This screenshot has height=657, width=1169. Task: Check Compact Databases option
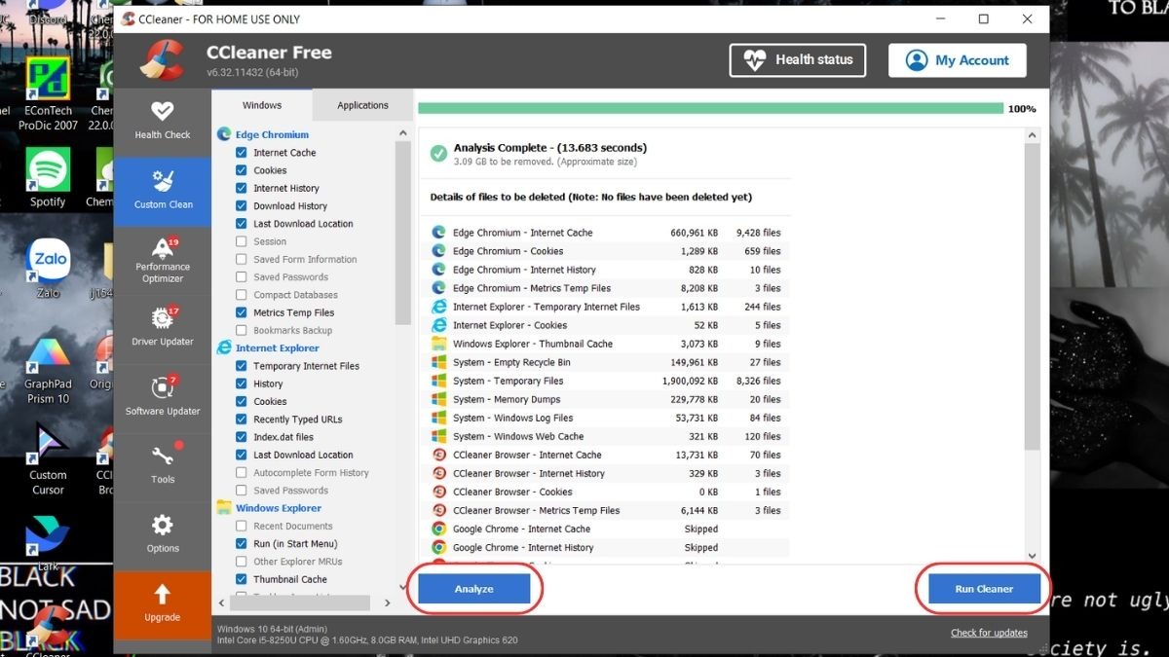[242, 295]
